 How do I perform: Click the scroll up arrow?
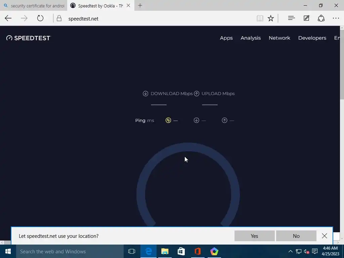click(342, 28)
